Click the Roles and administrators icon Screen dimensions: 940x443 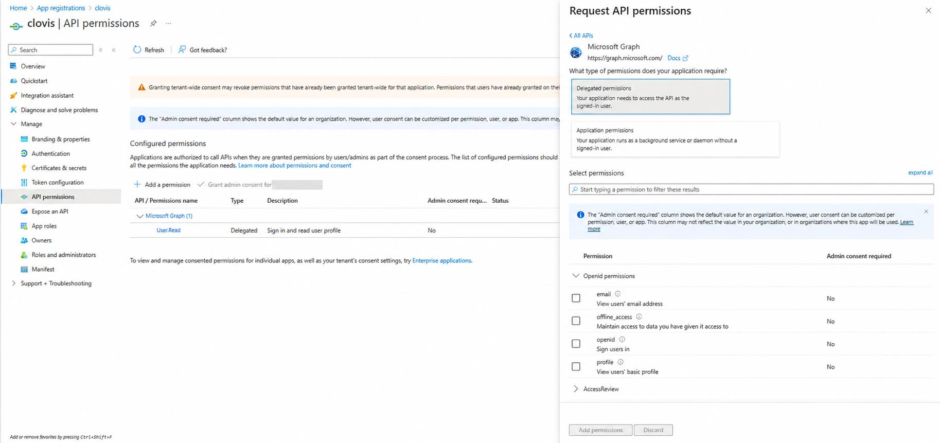click(24, 255)
